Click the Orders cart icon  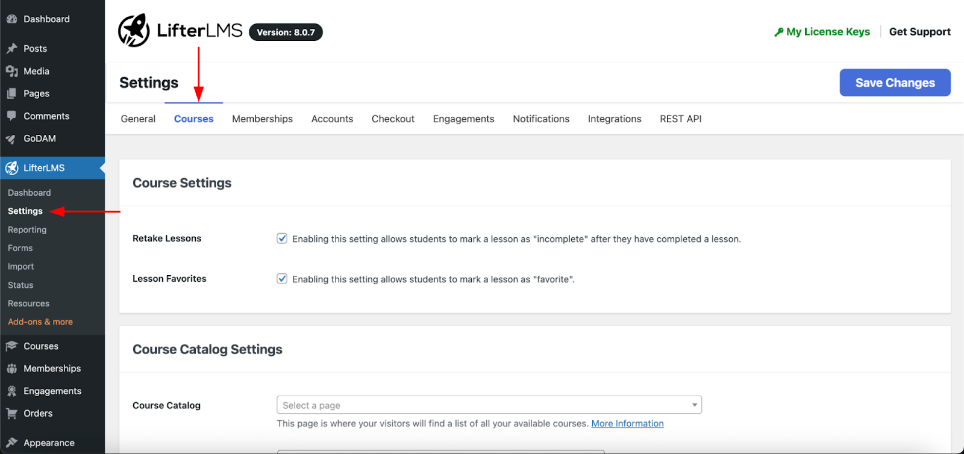(11, 413)
